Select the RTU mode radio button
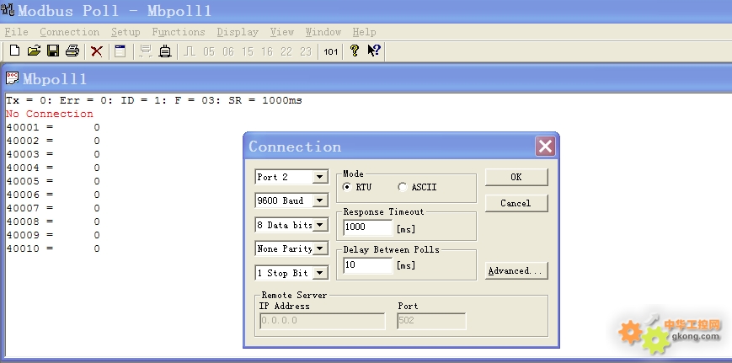This screenshot has width=732, height=363. pyautogui.click(x=347, y=187)
